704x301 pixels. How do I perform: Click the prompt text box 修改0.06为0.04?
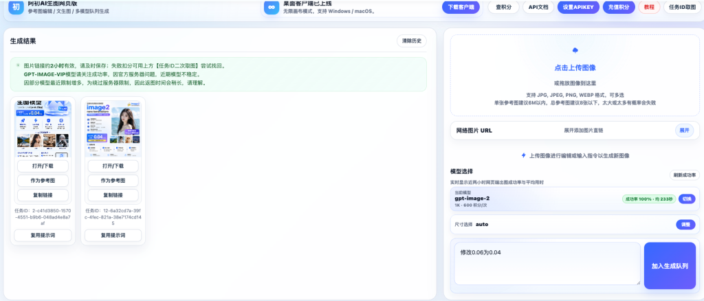[547, 264]
